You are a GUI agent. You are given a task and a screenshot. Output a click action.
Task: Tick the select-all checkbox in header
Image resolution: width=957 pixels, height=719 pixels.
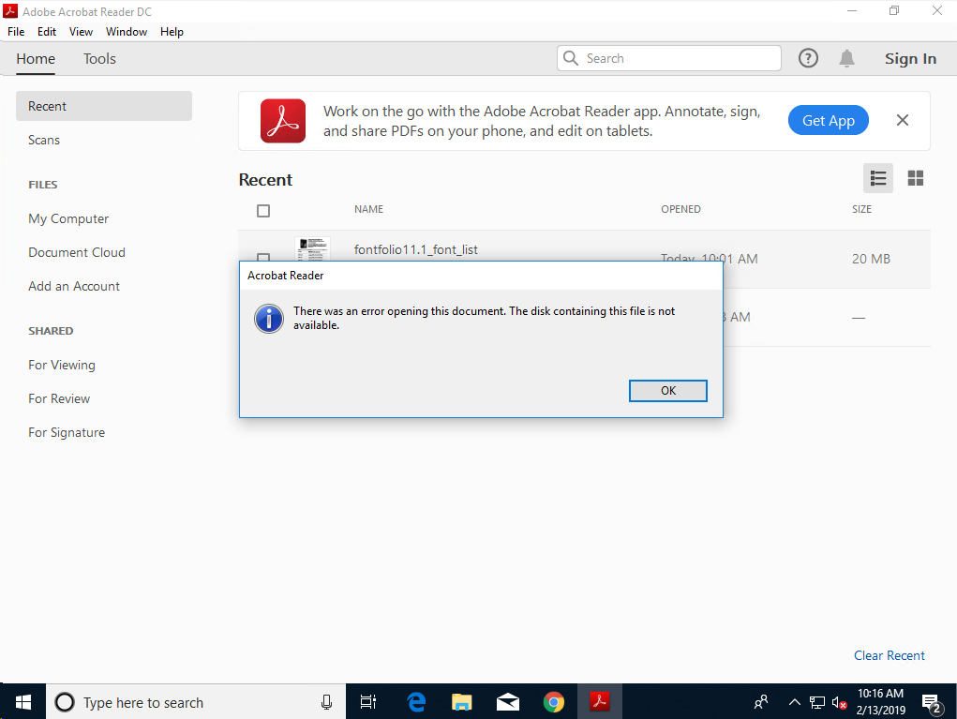tap(263, 211)
